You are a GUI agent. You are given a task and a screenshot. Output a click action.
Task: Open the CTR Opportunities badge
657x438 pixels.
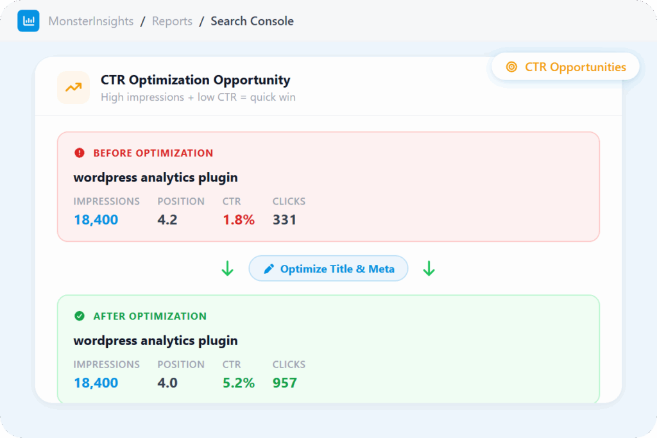(x=566, y=67)
